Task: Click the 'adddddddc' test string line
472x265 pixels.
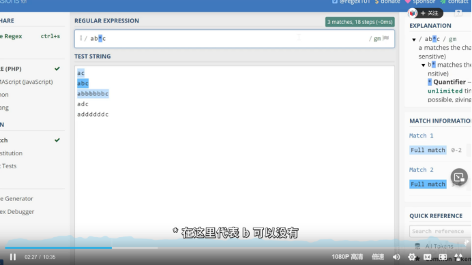Action: [x=93, y=114]
